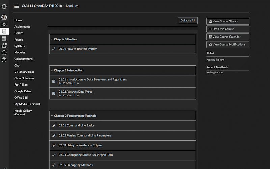Click the Virginia Tech logo icon
The height and width of the screenshot is (169, 270).
(4, 6)
